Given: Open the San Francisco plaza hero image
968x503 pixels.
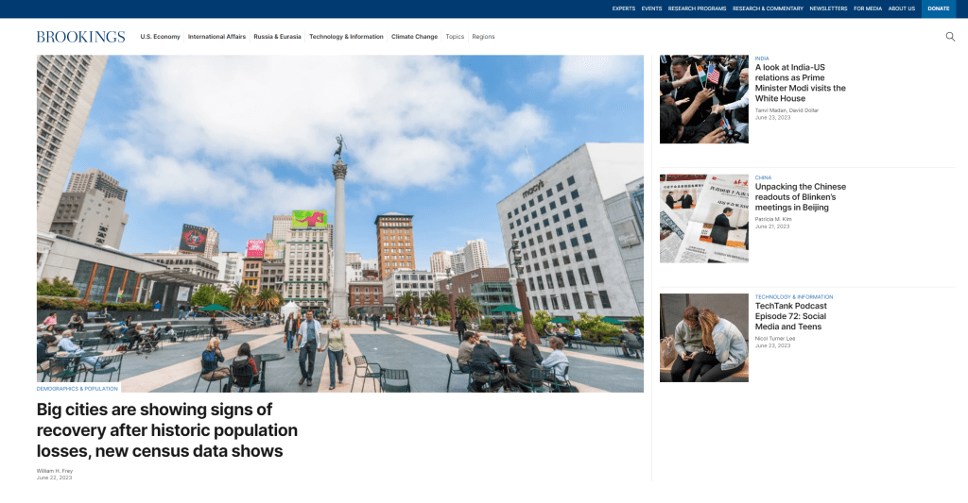Looking at the screenshot, I should point(340,223).
